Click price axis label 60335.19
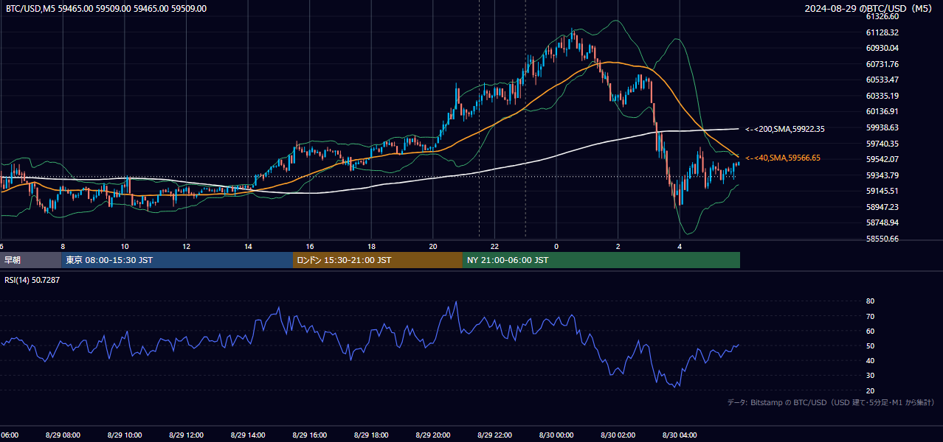This screenshot has height=442, width=943. pos(882,96)
